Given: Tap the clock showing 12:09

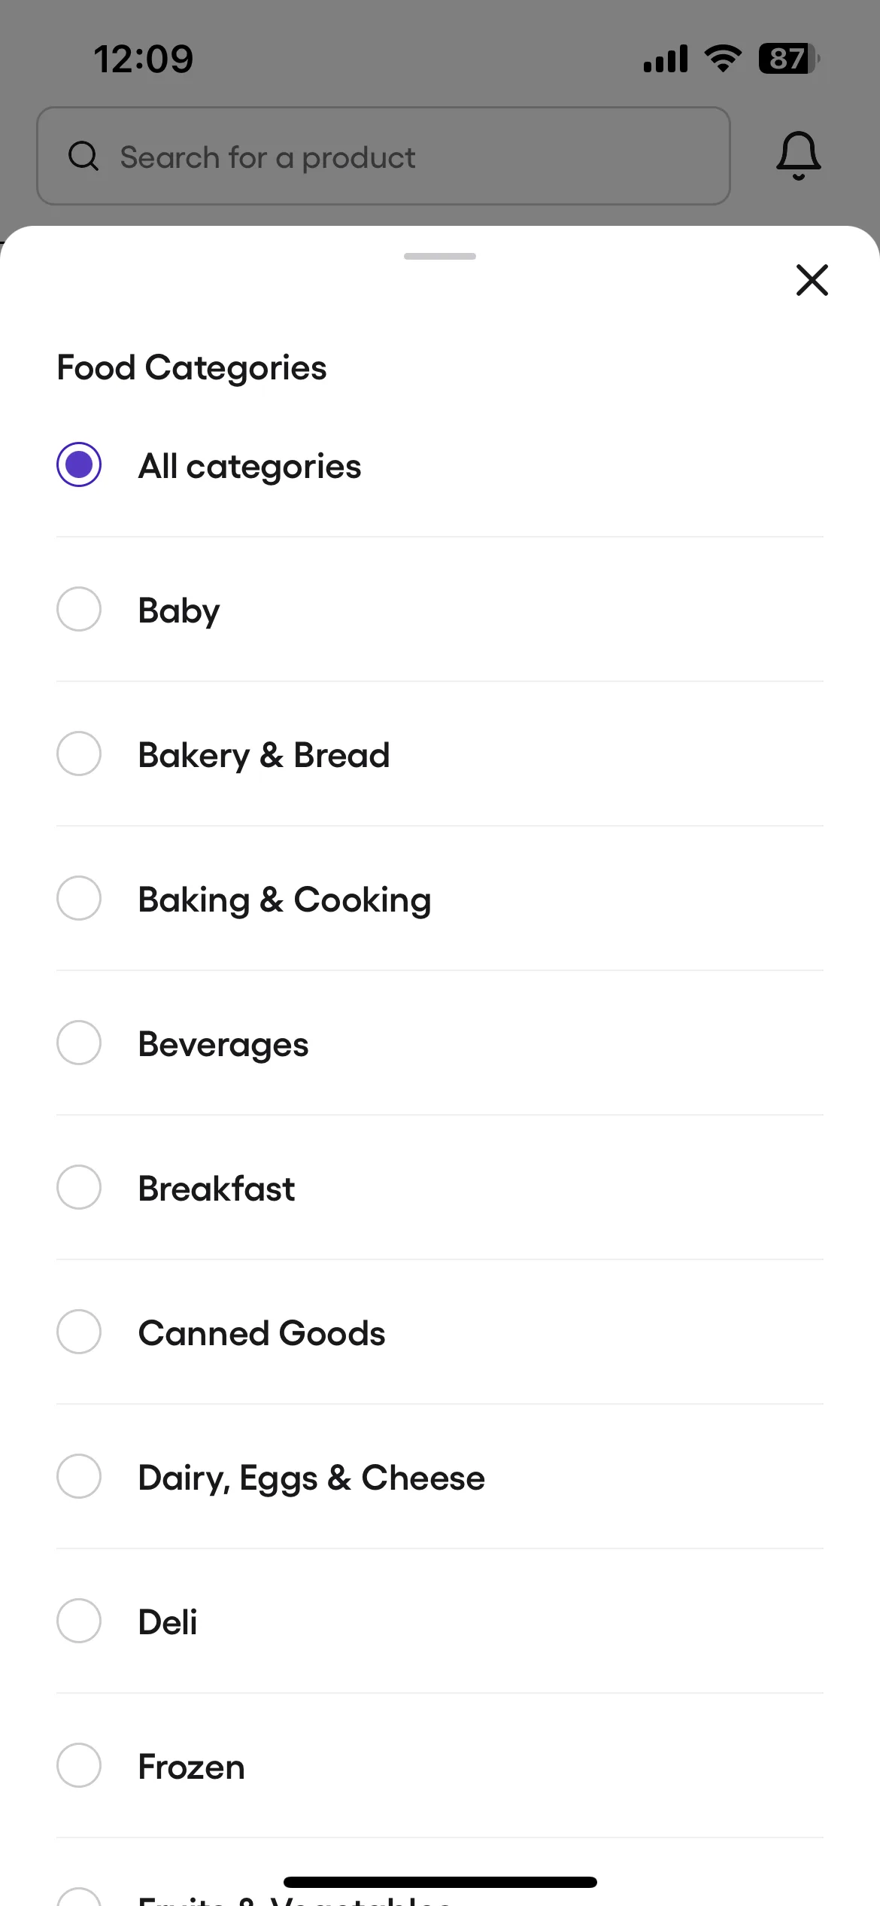Looking at the screenshot, I should 144,59.
